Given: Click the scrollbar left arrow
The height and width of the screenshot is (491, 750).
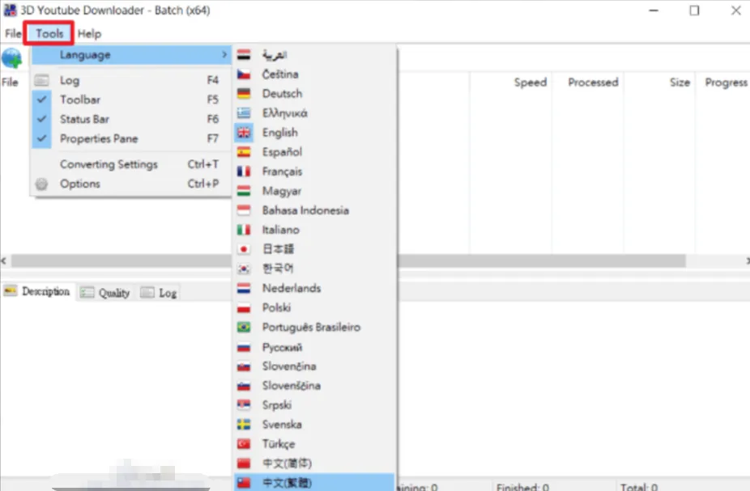Looking at the screenshot, I should [4, 260].
